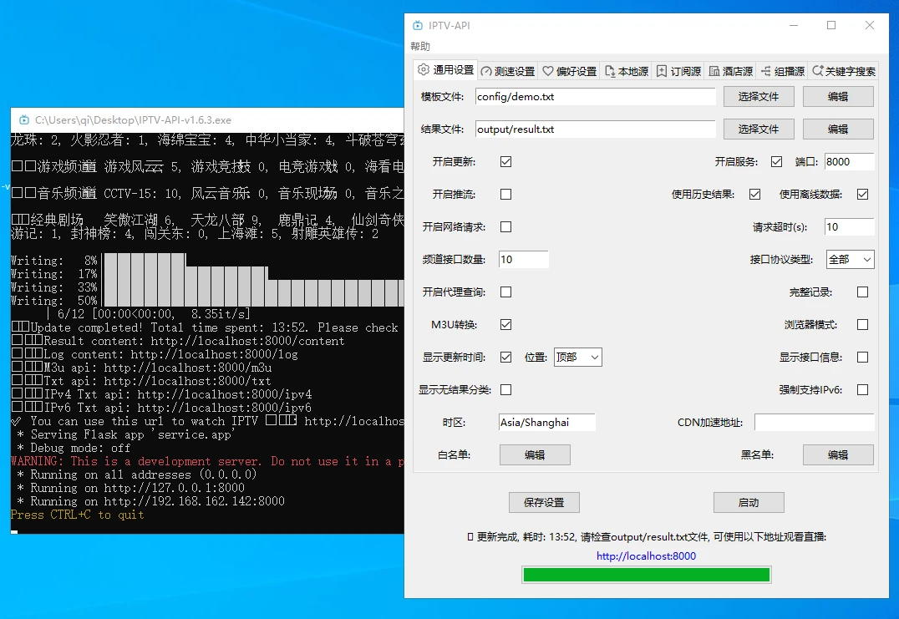
Task: Toggle the M3U转换 checkbox
Action: click(x=505, y=325)
